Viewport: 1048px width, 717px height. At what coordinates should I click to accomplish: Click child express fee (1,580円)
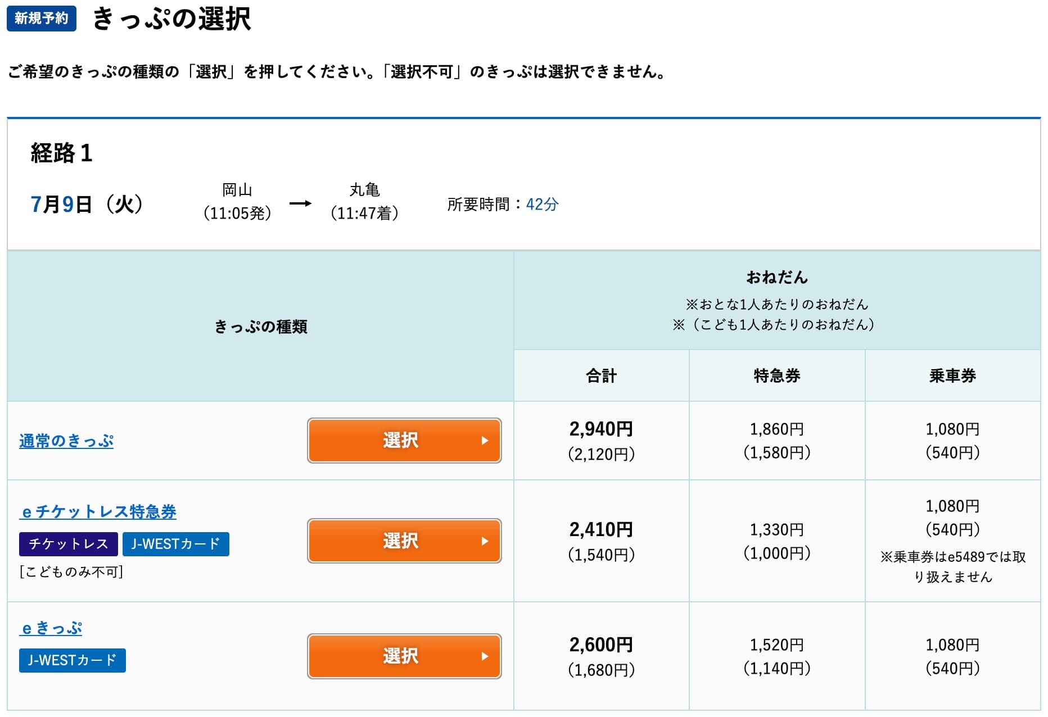point(777,453)
